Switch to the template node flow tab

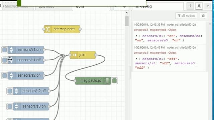tap(16, 7)
